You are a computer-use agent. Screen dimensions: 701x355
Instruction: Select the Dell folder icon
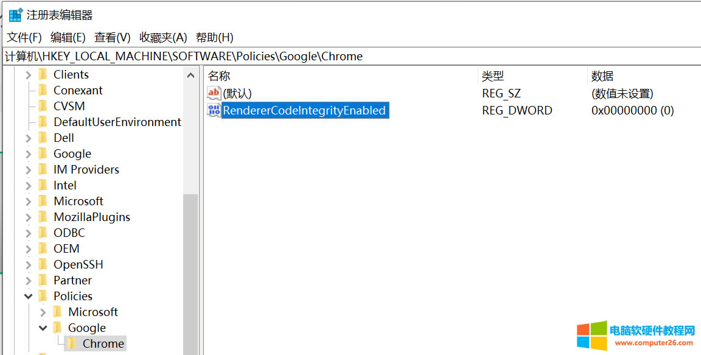43,138
